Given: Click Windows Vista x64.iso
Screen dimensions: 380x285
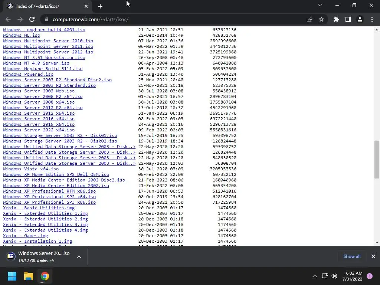Looking at the screenshot, I should (x=31, y=169).
